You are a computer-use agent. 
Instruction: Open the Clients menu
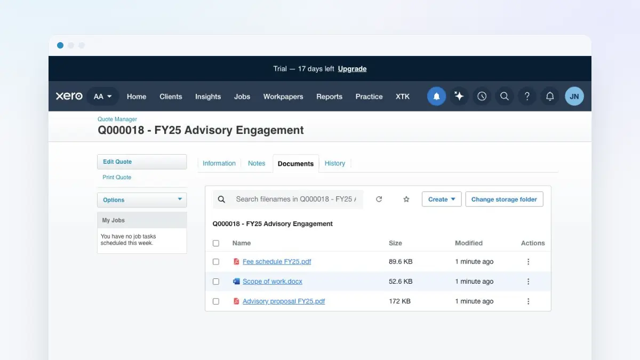pyautogui.click(x=171, y=97)
